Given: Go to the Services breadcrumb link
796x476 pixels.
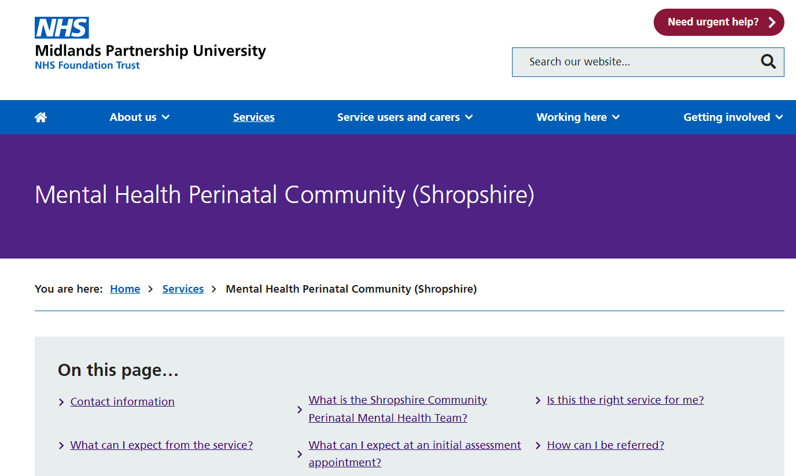Looking at the screenshot, I should pyautogui.click(x=183, y=289).
